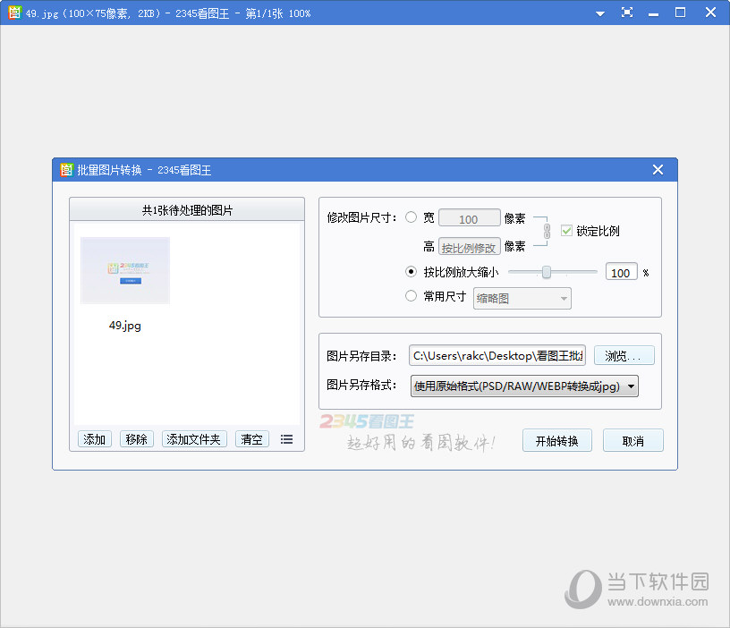Click the 浏览 browse button
Viewport: 730px width, 628px height.
pos(624,354)
